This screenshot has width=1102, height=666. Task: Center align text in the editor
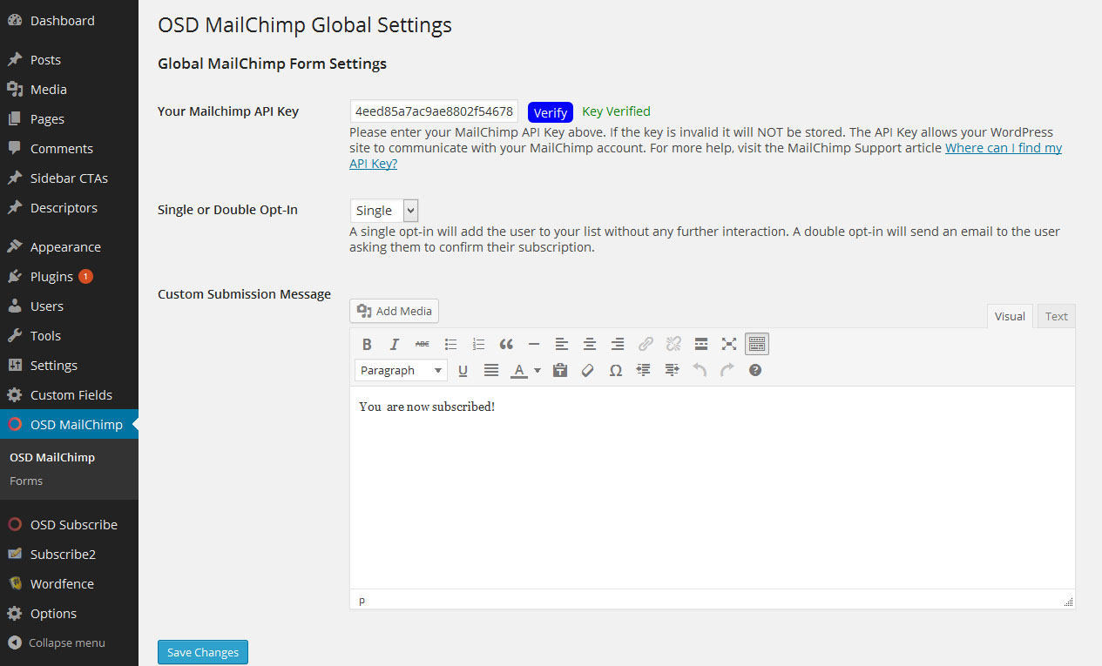point(590,344)
